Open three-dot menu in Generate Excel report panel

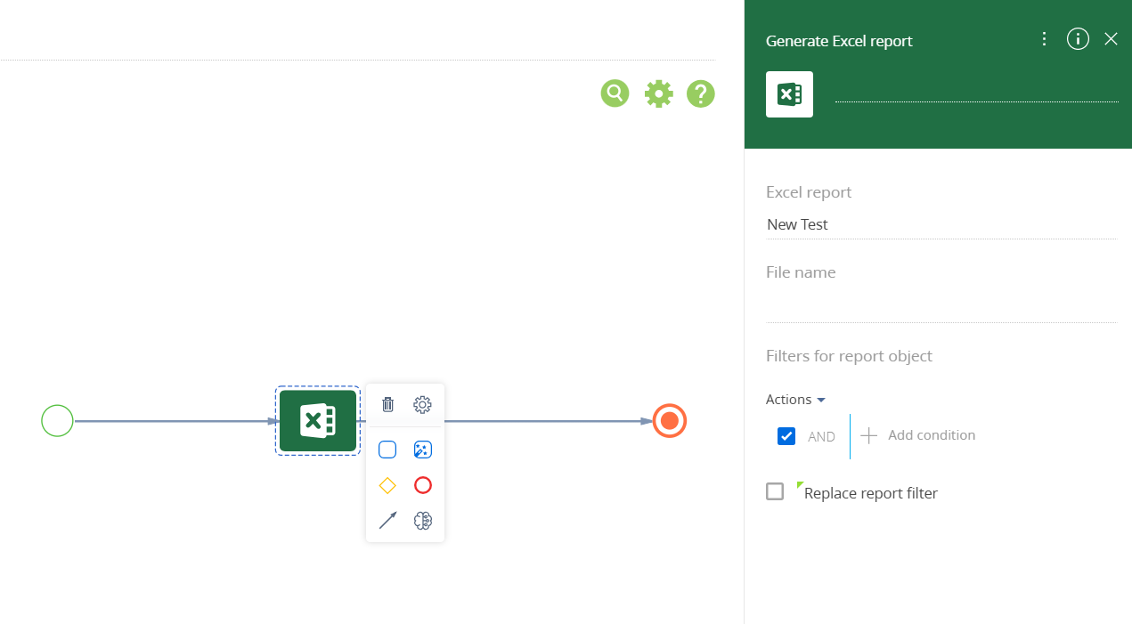coord(1045,39)
